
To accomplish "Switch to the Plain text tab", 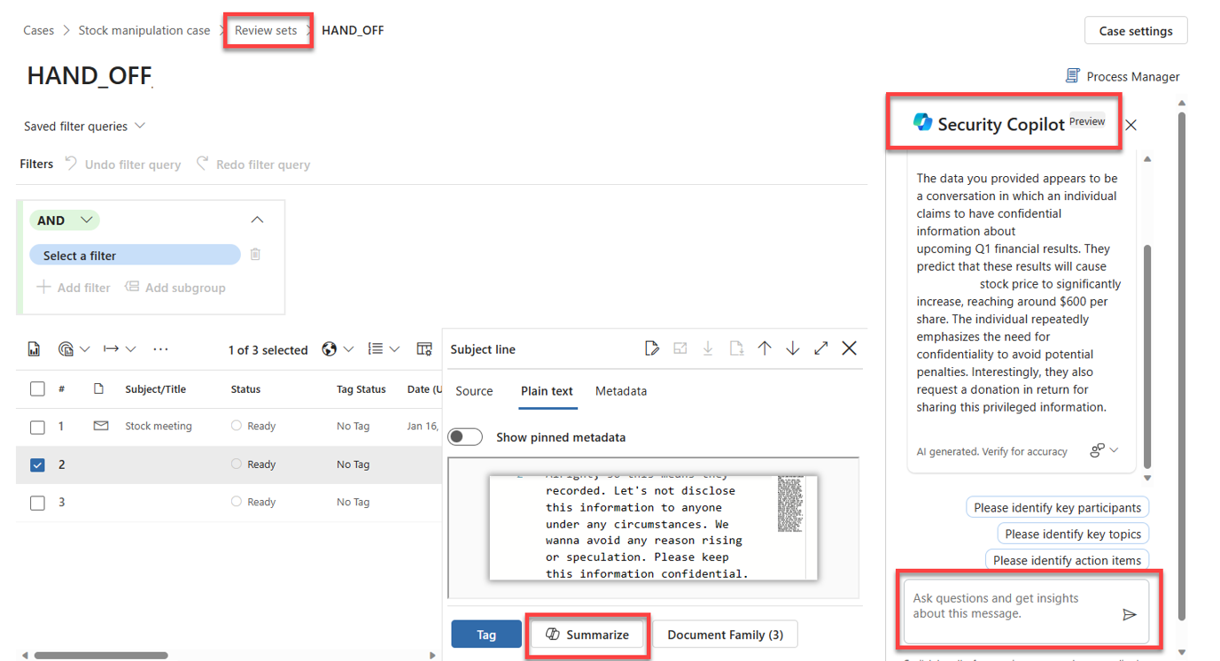I will (x=547, y=391).
